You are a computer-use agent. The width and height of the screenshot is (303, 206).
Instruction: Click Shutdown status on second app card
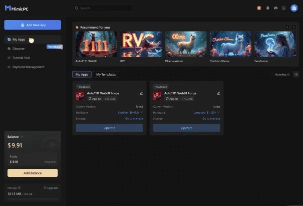coord(161,87)
